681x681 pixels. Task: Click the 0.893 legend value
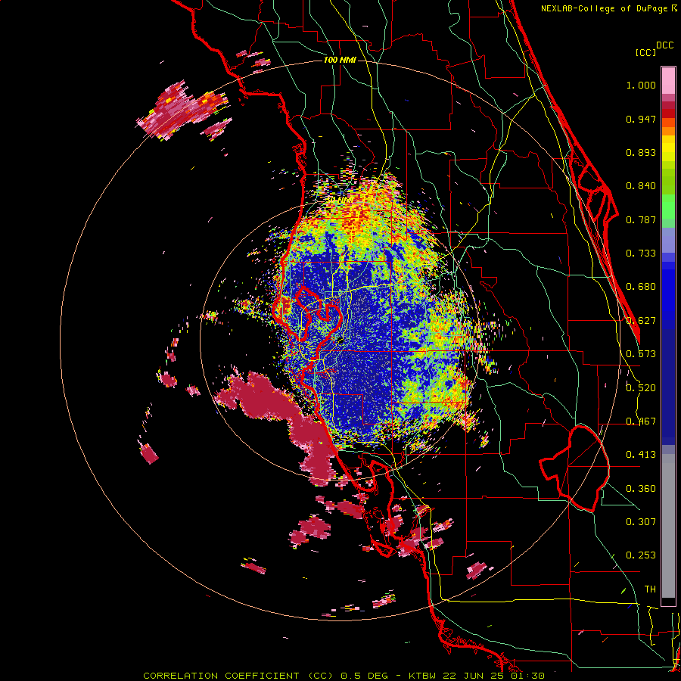tap(641, 152)
